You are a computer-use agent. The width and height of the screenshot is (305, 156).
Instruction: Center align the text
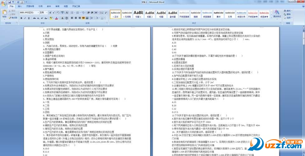[76, 18]
